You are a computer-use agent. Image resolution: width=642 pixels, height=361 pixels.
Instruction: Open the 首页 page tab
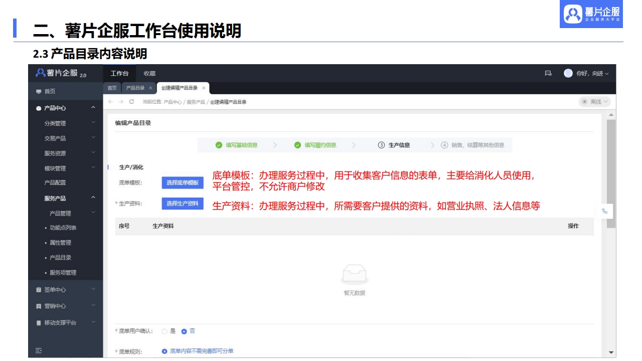pos(112,88)
